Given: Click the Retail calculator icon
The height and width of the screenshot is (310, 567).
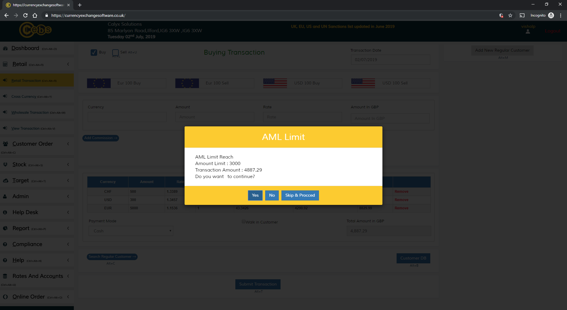Looking at the screenshot, I should click(5, 64).
